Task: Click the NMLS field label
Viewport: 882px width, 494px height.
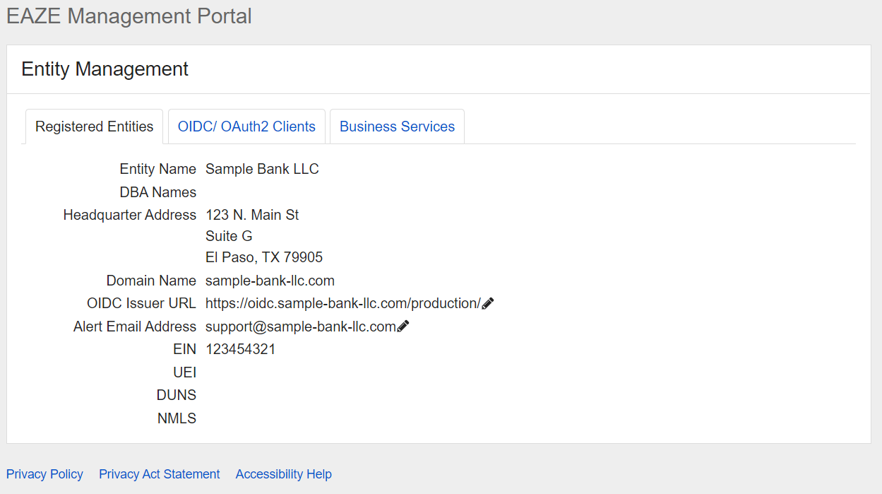Action: [177, 418]
